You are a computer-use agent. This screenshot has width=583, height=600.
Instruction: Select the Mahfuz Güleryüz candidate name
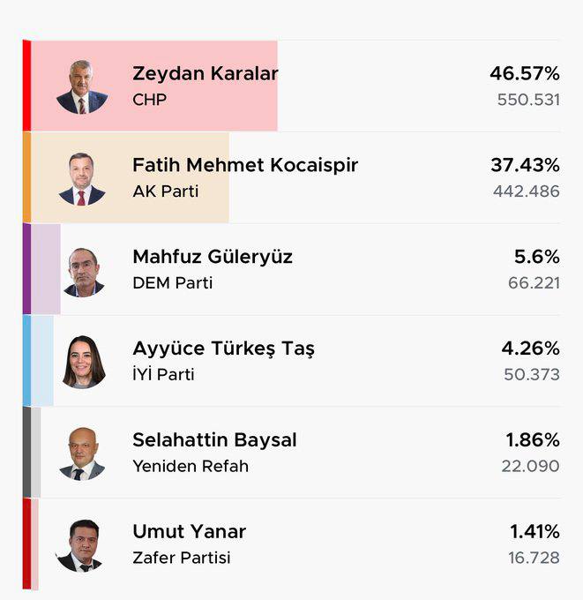pos(213,257)
